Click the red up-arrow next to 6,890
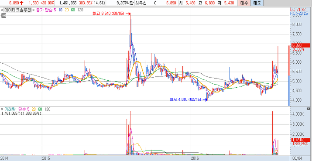Viewport: 312px width, 161px height. pos(21,3)
